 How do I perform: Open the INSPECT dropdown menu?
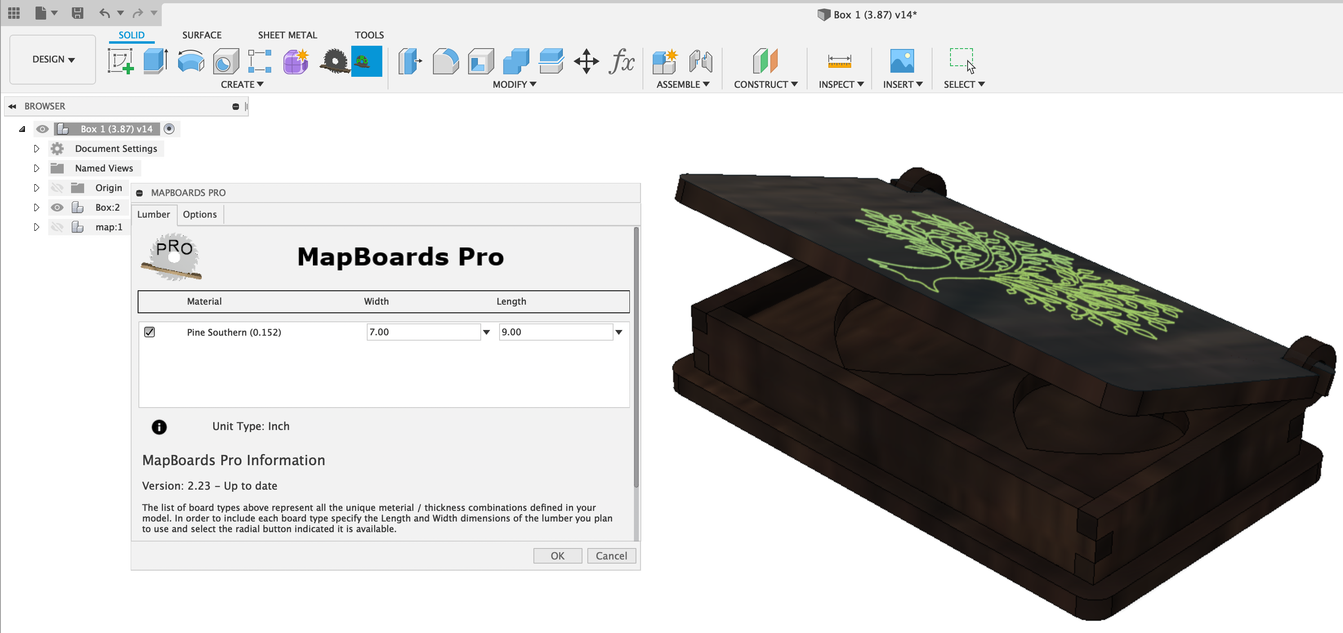pos(841,85)
